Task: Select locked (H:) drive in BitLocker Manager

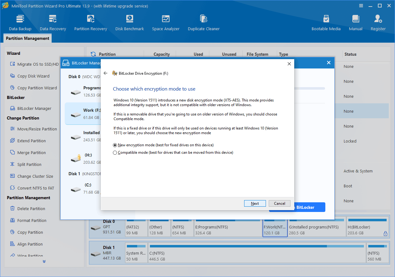Action: tap(83, 158)
